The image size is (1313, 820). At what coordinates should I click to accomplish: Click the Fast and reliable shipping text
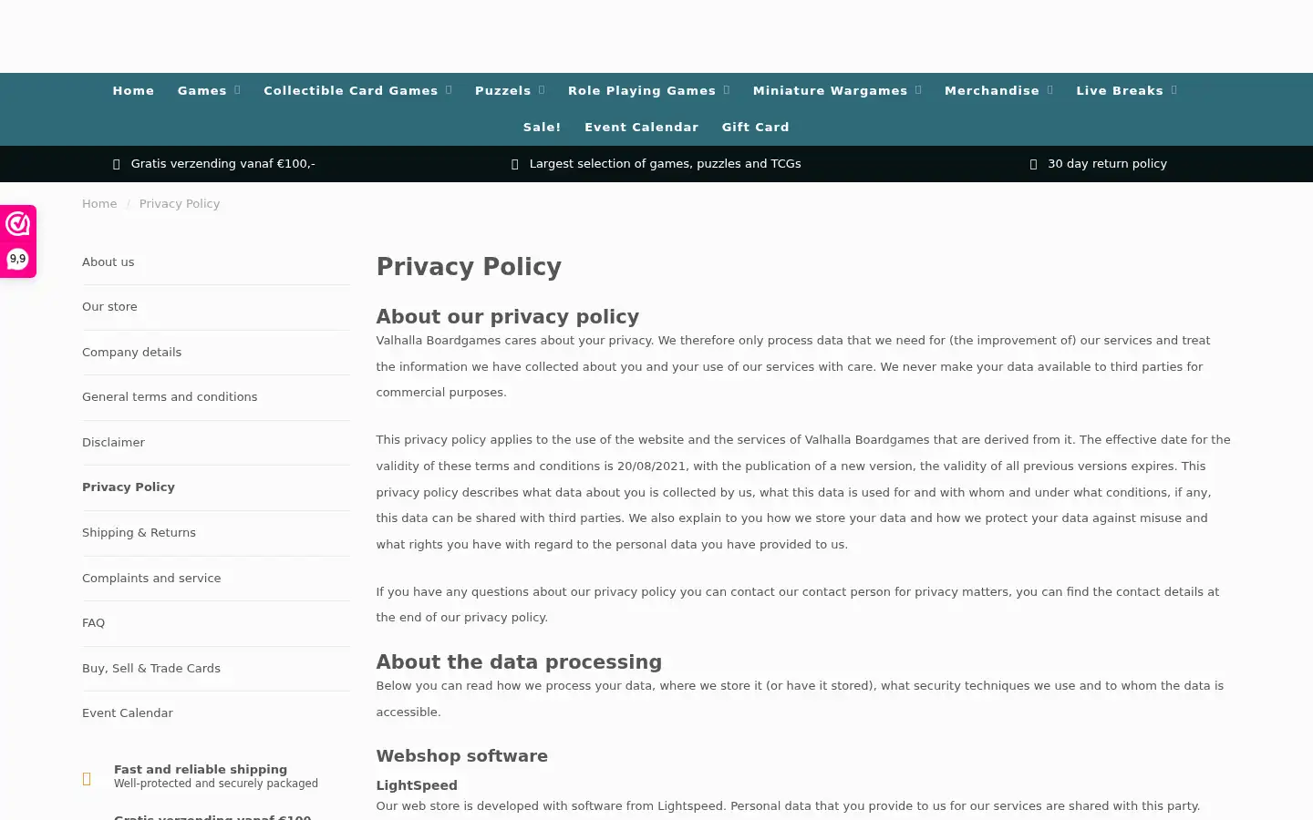[x=201, y=770]
